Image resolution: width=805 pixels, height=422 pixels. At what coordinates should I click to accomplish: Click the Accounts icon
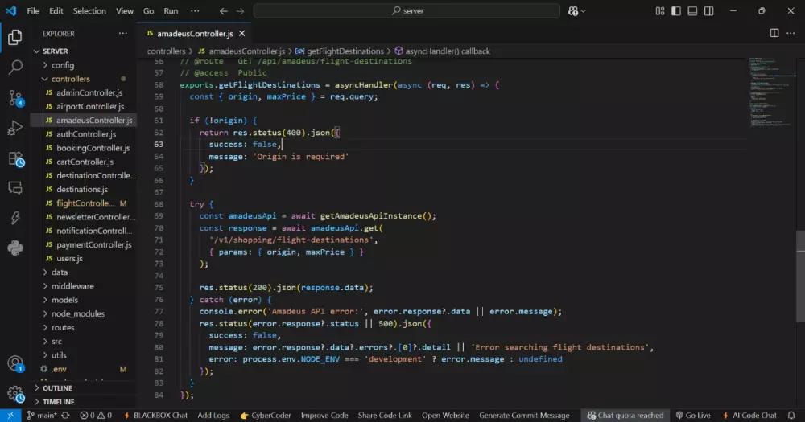(14, 363)
